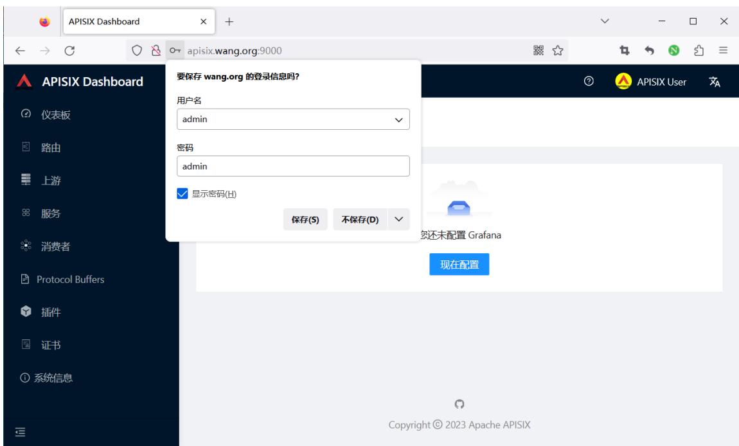Expand the dropdown arrow beside 不保存(D)
The height and width of the screenshot is (446, 739).
(398, 219)
